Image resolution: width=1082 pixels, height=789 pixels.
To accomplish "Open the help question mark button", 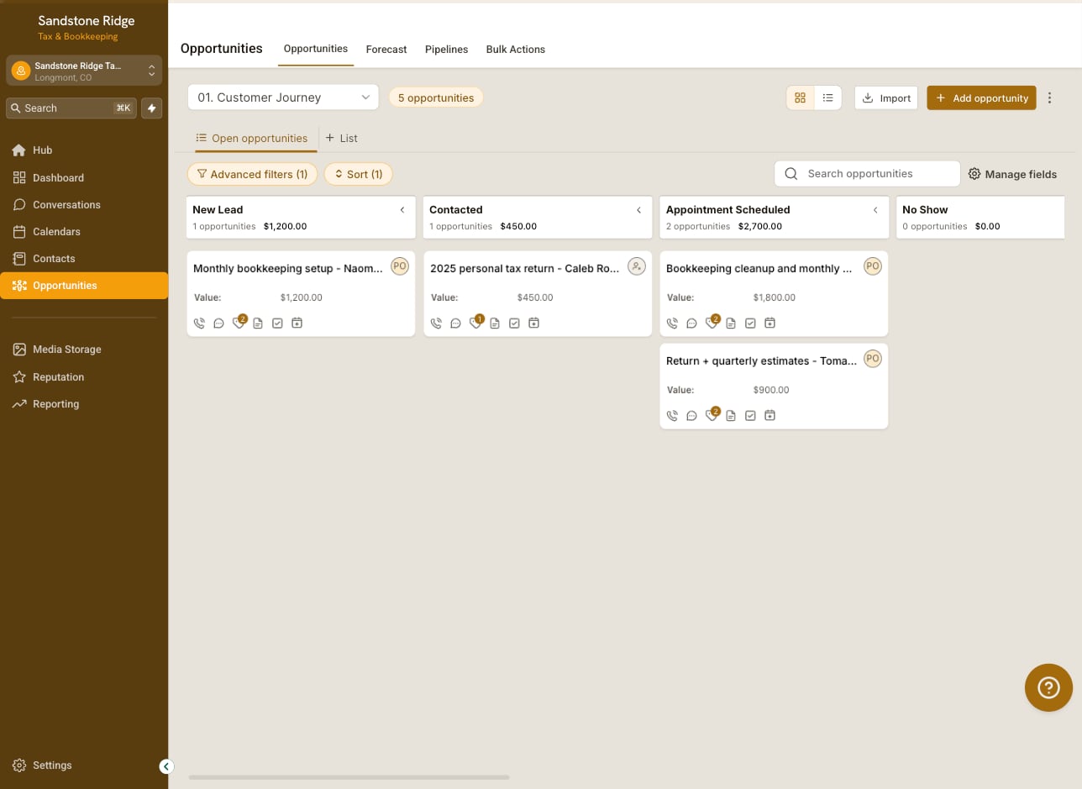I will point(1048,688).
